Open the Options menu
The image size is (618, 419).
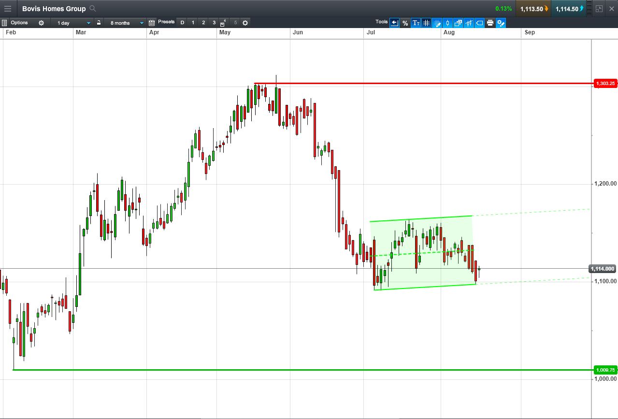[19, 23]
